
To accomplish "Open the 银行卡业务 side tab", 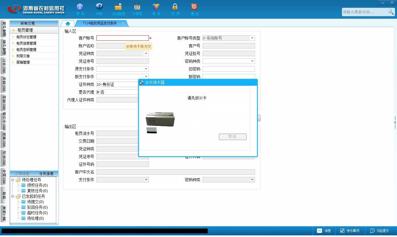I will coord(4,121).
